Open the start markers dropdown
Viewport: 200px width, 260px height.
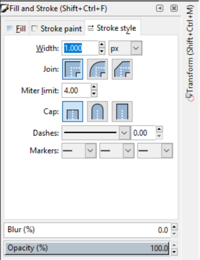[x=90, y=151]
